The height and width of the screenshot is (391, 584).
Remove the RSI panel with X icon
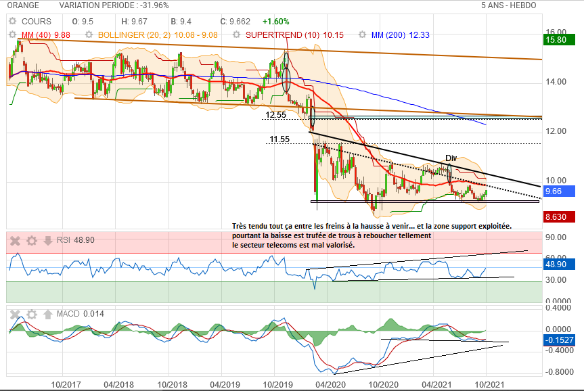pos(15,241)
